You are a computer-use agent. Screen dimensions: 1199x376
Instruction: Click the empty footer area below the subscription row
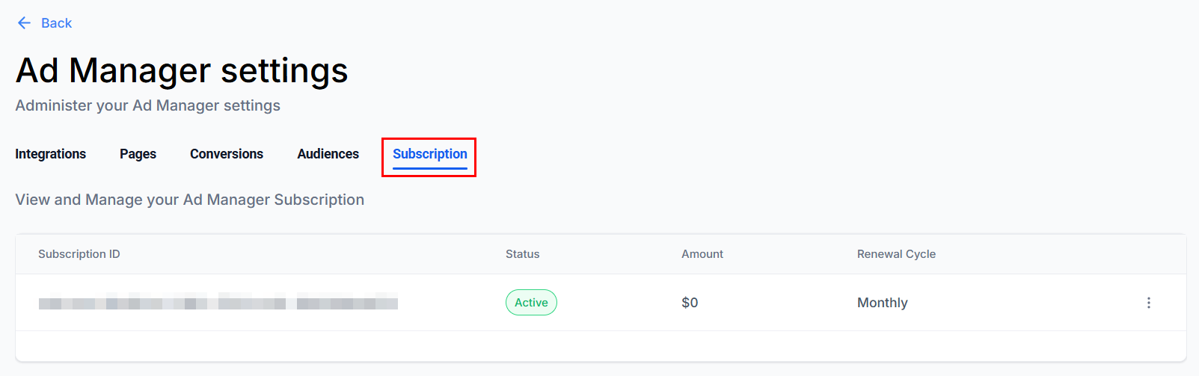click(x=601, y=346)
